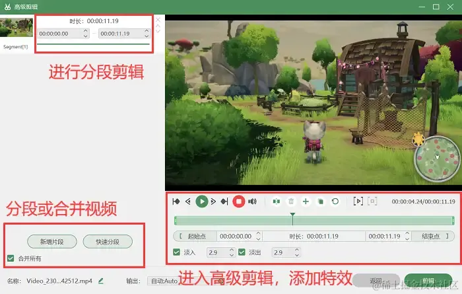Move Segment[1] down with the arrow

pyautogui.click(x=158, y=30)
